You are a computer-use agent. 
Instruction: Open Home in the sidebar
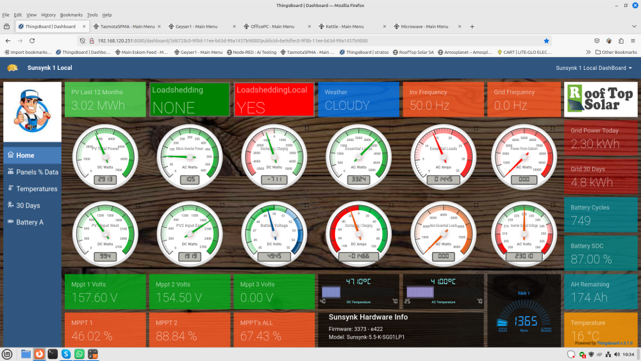click(32, 155)
